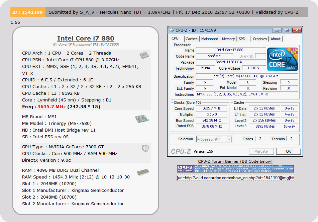Click the GPU Clocks Core 500 MHz line
The width and height of the screenshot is (318, 222).
pos(70,154)
